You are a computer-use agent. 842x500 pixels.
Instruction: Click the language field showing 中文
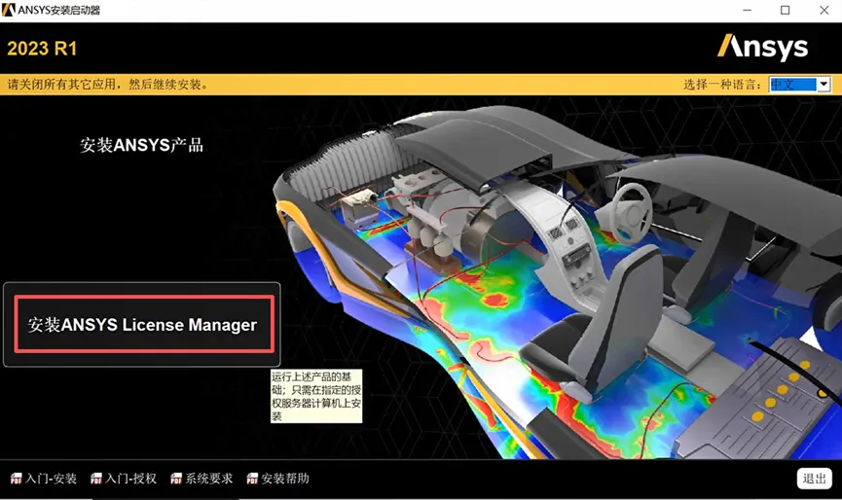pos(793,85)
